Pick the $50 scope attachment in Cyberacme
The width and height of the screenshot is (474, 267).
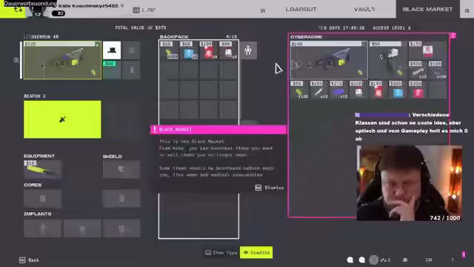pos(388,60)
